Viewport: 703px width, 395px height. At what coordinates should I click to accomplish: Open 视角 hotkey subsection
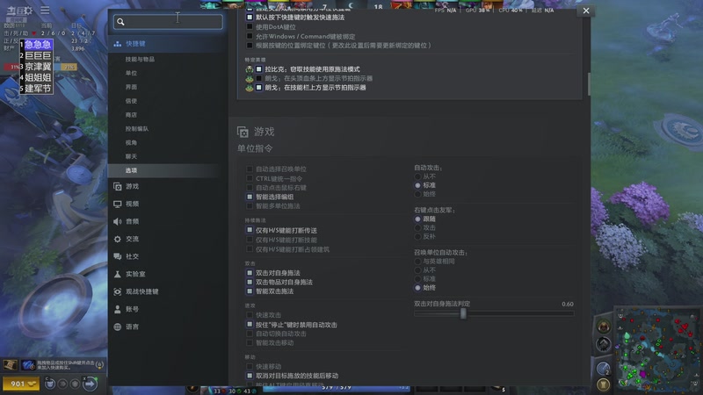coord(131,142)
